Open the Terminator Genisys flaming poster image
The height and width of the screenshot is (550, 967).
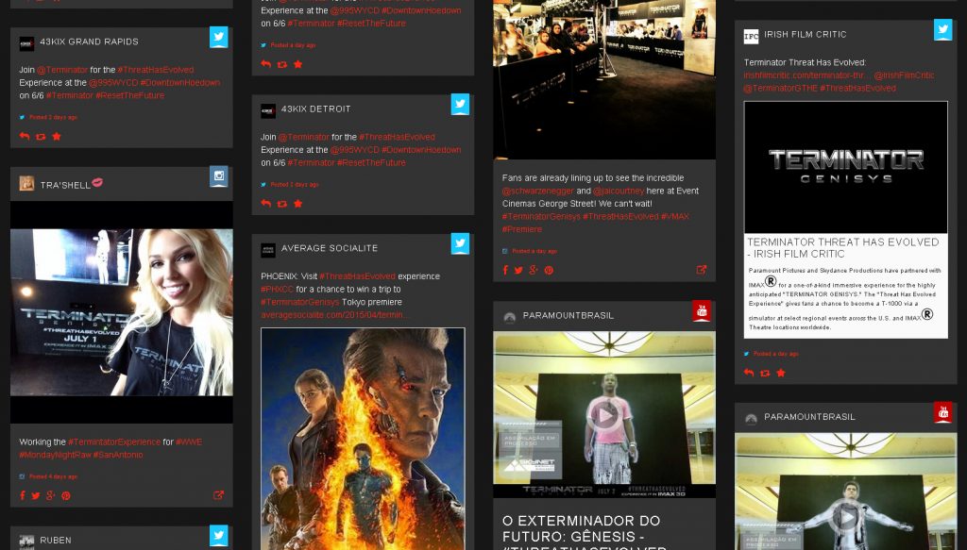click(363, 439)
